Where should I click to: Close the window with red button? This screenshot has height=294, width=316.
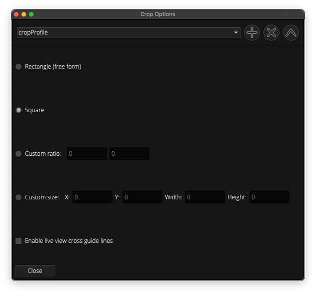[16, 15]
